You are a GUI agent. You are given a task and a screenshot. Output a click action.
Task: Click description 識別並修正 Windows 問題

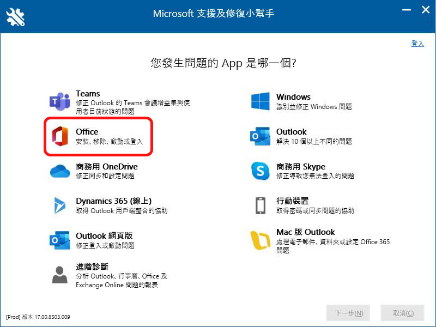coord(314,107)
